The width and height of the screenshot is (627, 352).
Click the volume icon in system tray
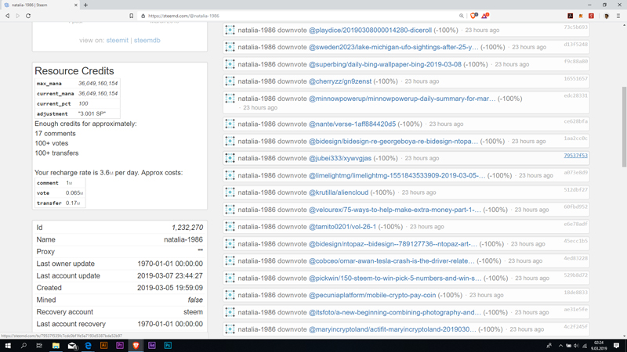click(x=576, y=346)
